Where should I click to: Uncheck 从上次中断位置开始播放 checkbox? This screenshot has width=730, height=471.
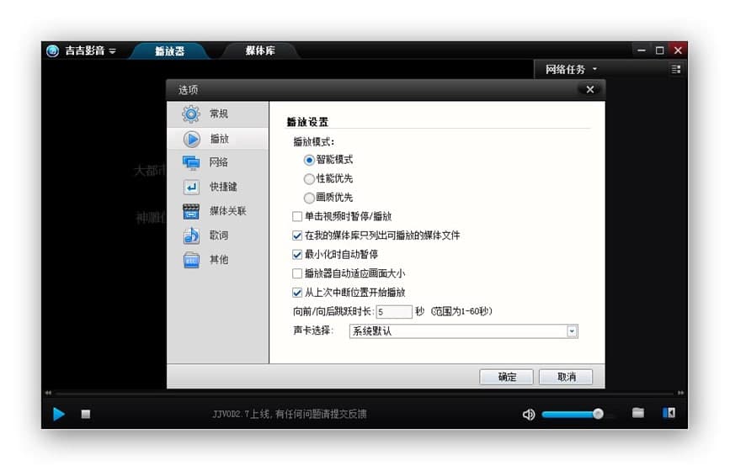pos(297,293)
